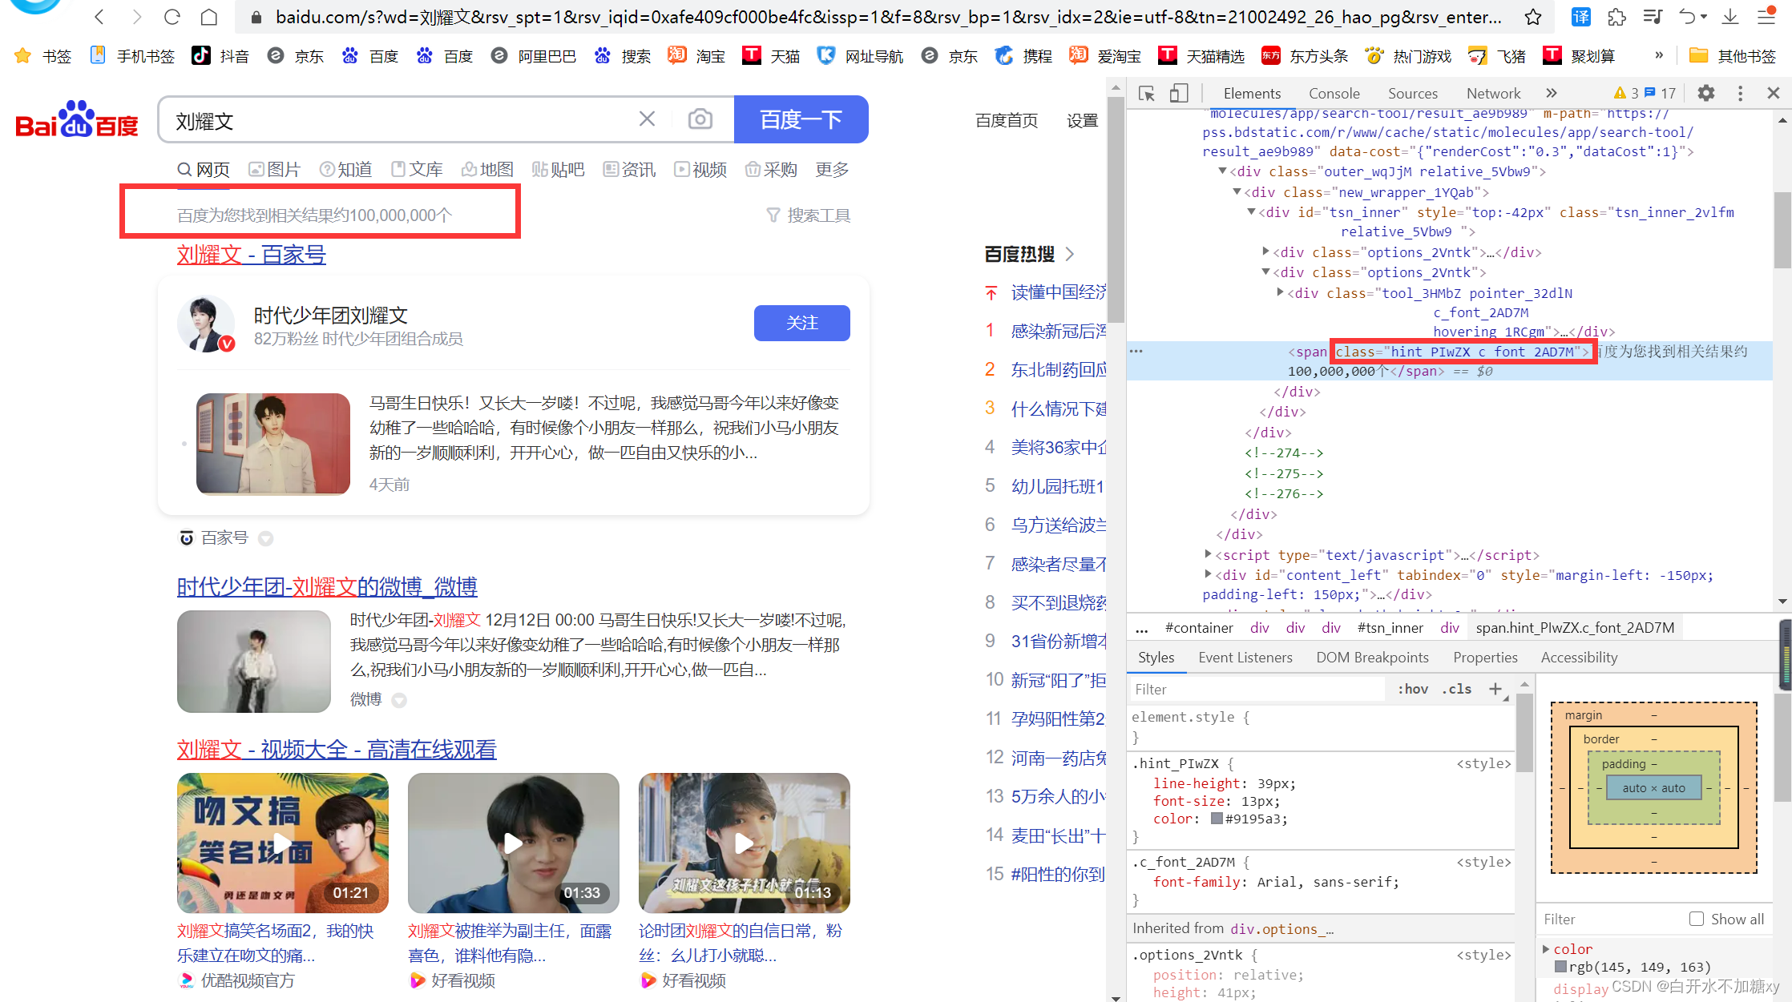Viewport: 1792px width, 1002px height.
Task: Click computed Filter input field
Action: 1611,919
